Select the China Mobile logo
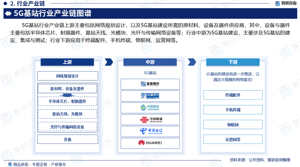The image size is (300, 167). 150,108
